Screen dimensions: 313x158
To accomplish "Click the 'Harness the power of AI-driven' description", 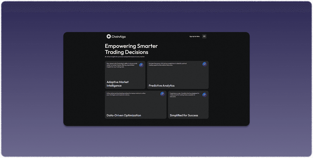I will coord(168,64).
